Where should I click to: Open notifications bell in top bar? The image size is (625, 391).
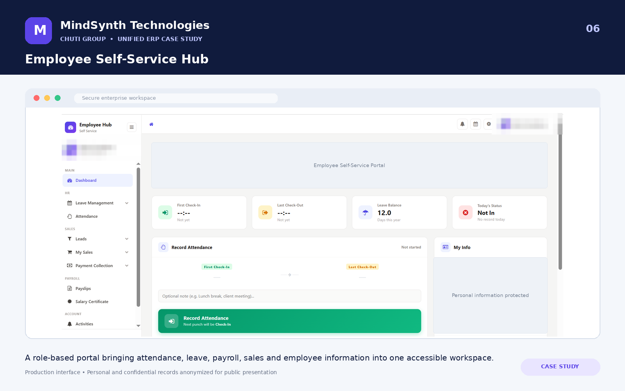462,124
